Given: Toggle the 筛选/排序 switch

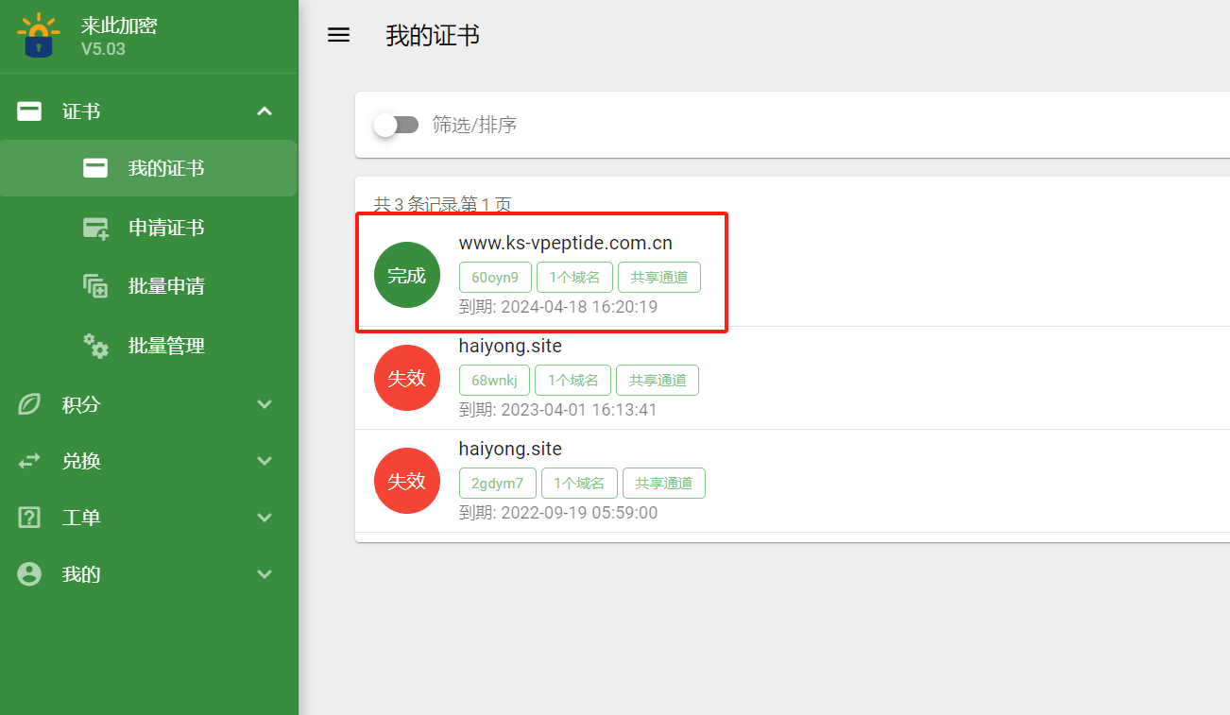Looking at the screenshot, I should 396,125.
